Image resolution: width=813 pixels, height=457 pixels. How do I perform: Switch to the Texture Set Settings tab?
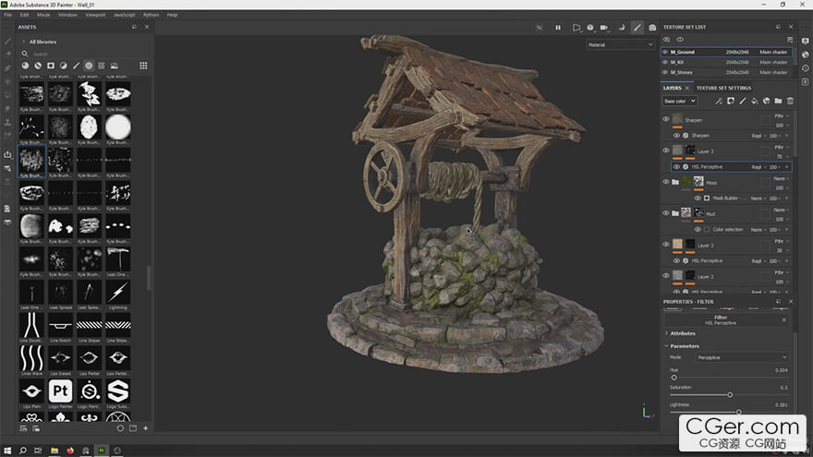click(x=723, y=88)
